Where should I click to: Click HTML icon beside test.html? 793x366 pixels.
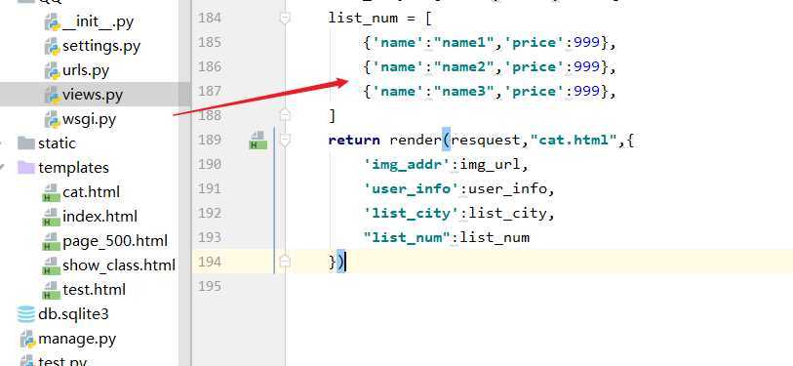(52, 290)
